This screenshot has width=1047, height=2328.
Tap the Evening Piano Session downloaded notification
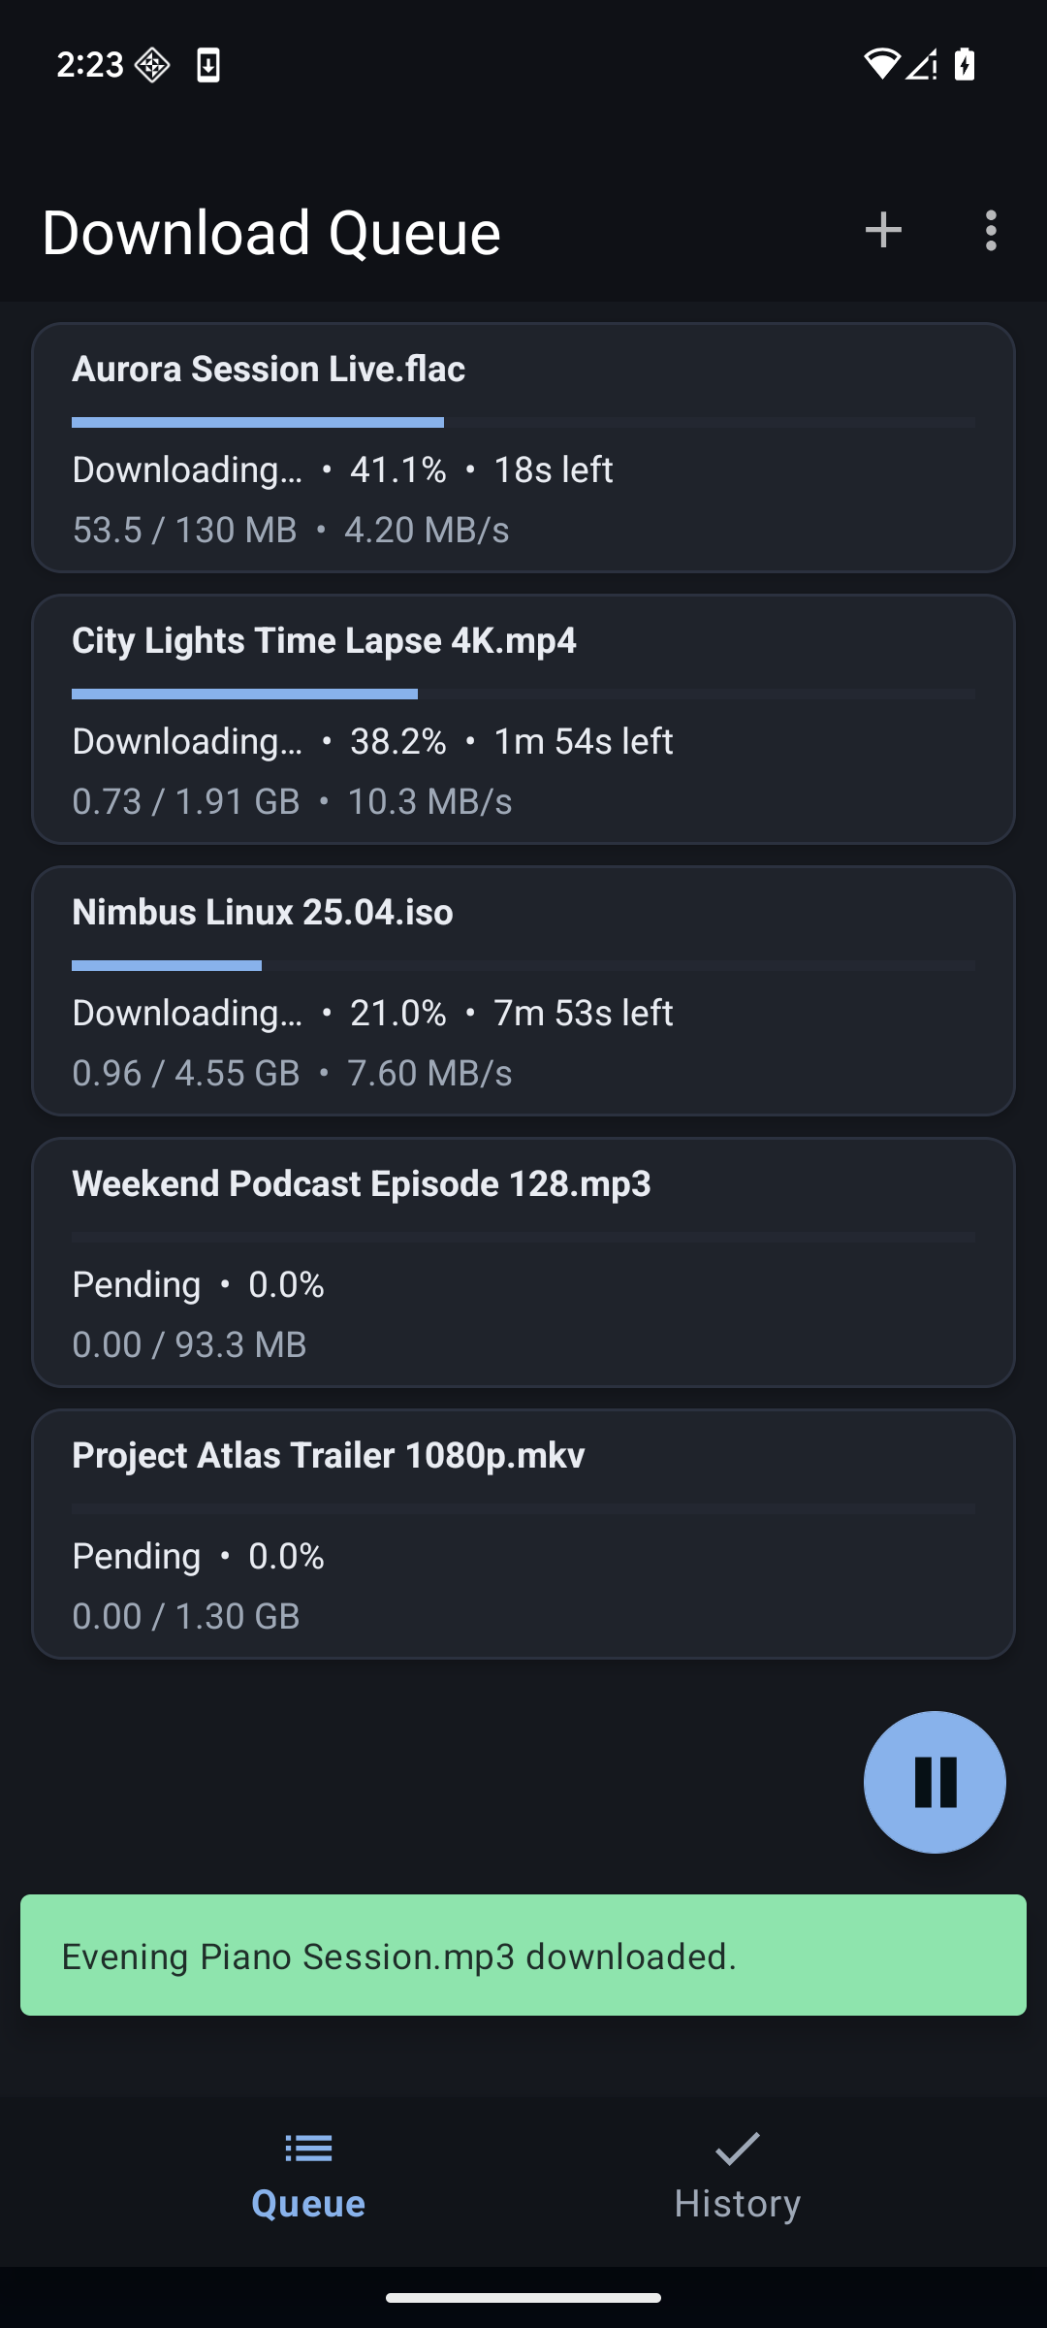click(x=523, y=1956)
